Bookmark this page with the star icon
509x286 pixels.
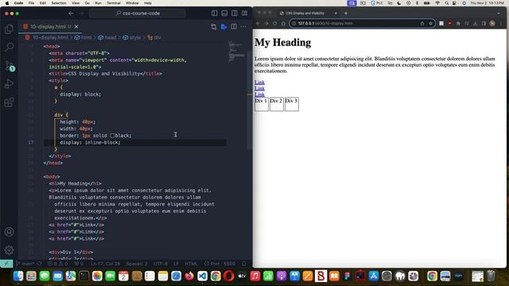pos(430,23)
